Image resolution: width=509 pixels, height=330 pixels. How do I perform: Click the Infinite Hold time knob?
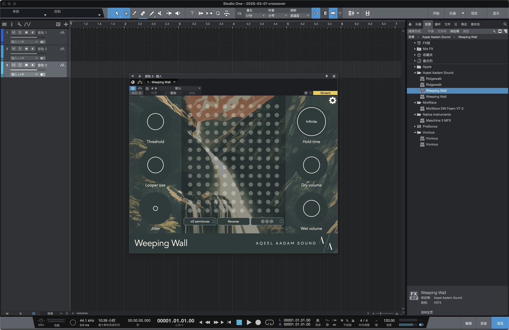click(311, 122)
